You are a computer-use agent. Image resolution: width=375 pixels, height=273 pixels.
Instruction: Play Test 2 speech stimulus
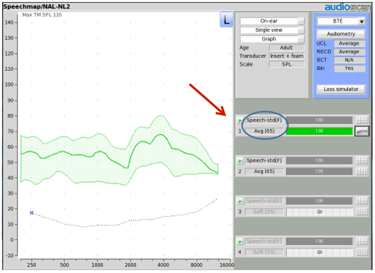[x=240, y=161]
